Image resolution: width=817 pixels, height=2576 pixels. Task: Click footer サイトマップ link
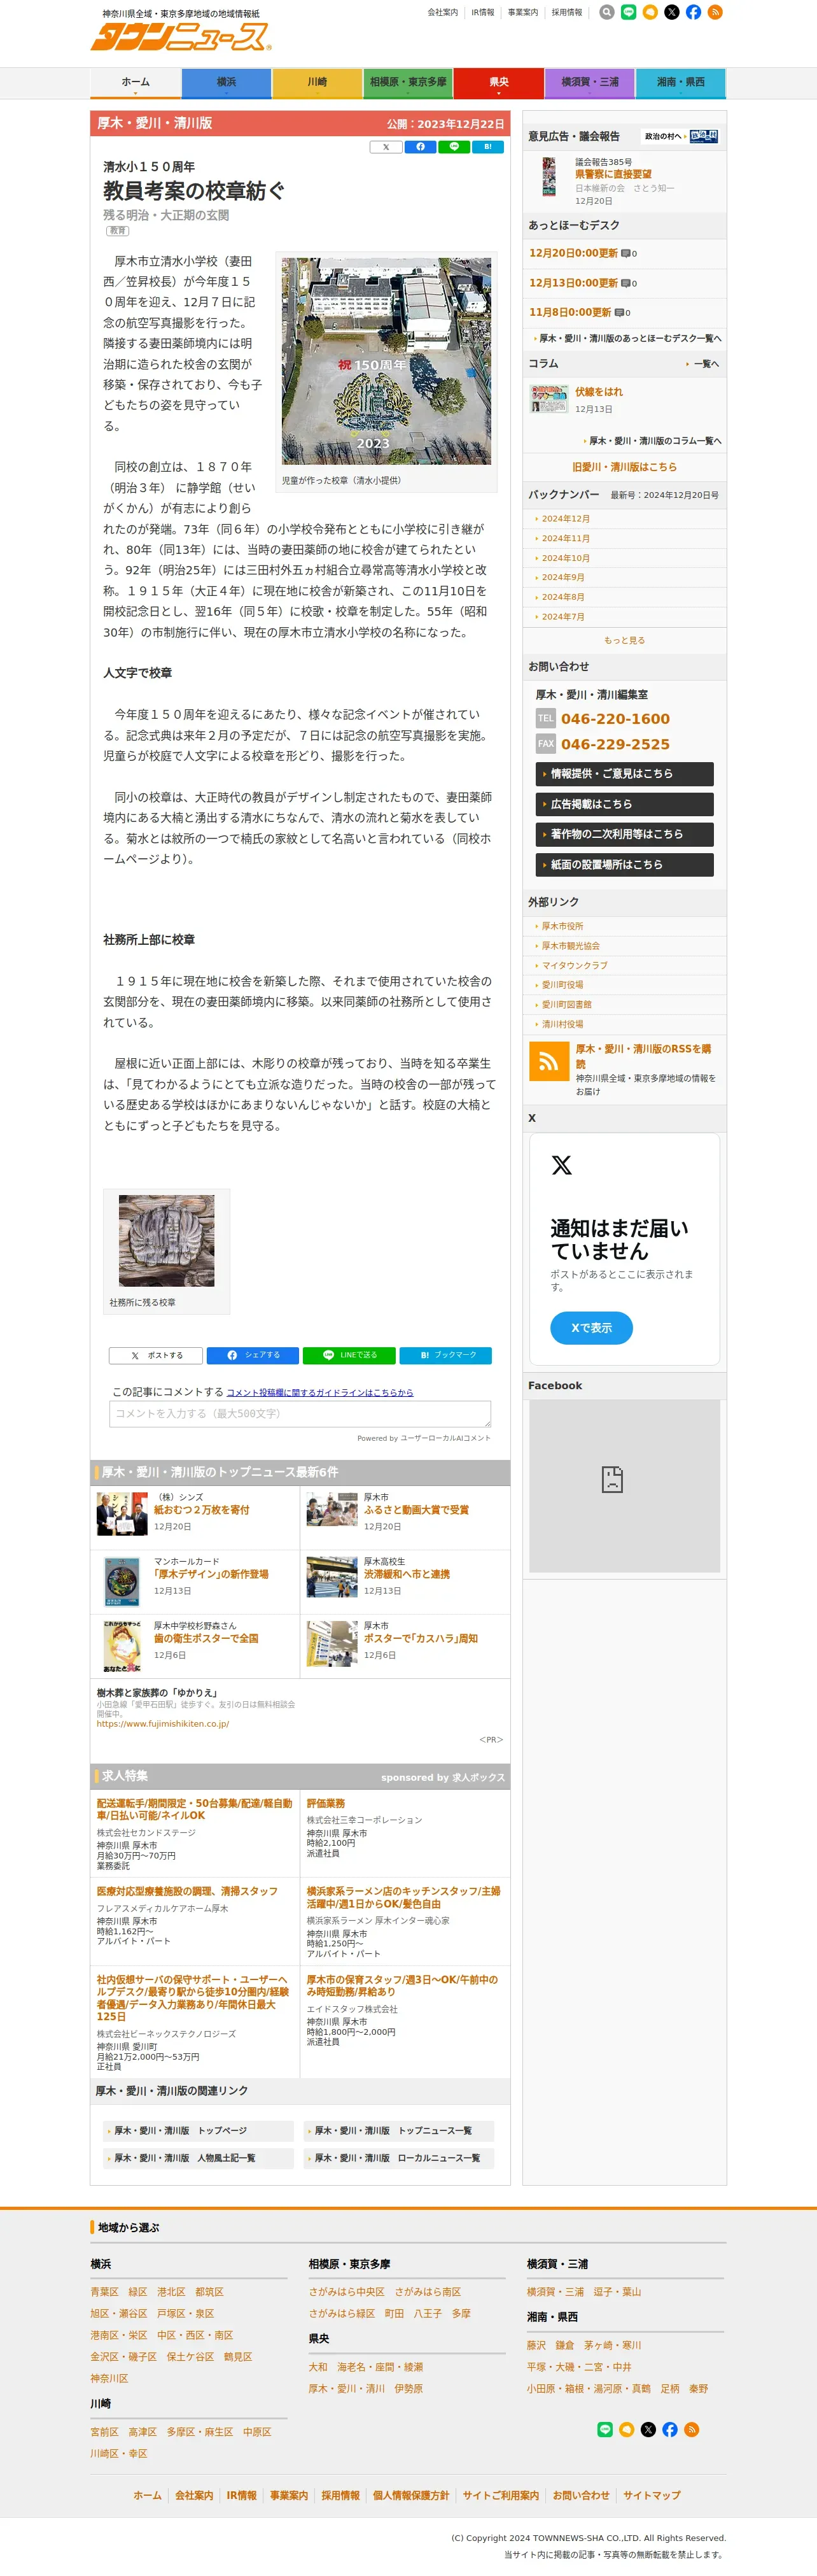point(652,2495)
